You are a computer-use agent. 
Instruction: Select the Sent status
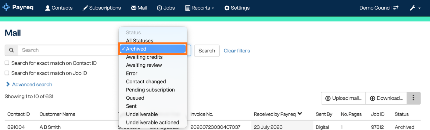click(x=153, y=106)
